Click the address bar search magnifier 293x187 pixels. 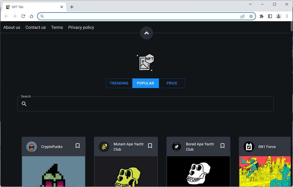[42, 16]
